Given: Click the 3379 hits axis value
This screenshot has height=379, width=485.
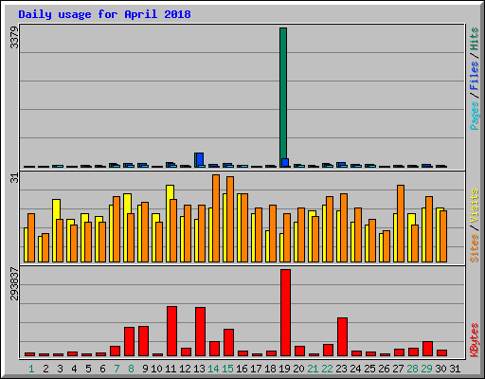Looking at the screenshot, I should (14, 37).
